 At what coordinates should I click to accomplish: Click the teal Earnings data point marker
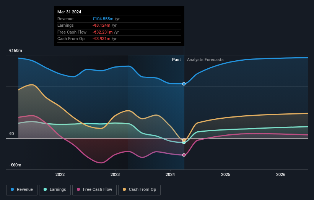[x=184, y=143]
